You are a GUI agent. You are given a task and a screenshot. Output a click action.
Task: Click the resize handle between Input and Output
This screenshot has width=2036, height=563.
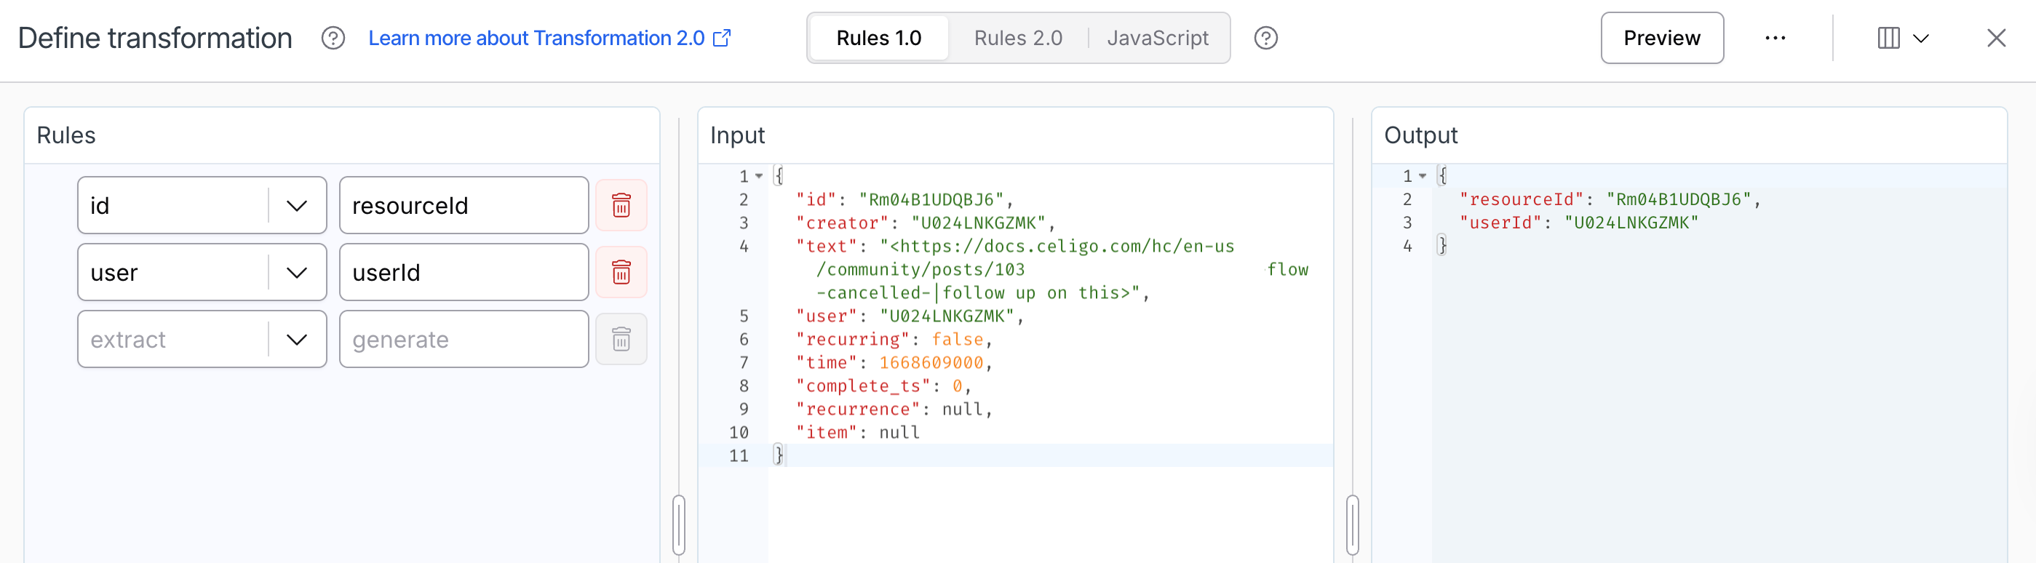tap(1352, 524)
